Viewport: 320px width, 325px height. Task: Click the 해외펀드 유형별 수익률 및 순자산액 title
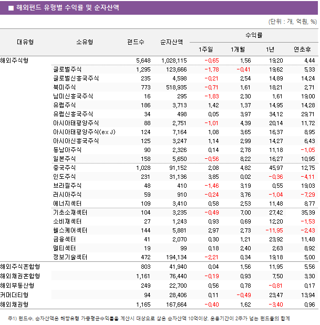(x=68, y=8)
